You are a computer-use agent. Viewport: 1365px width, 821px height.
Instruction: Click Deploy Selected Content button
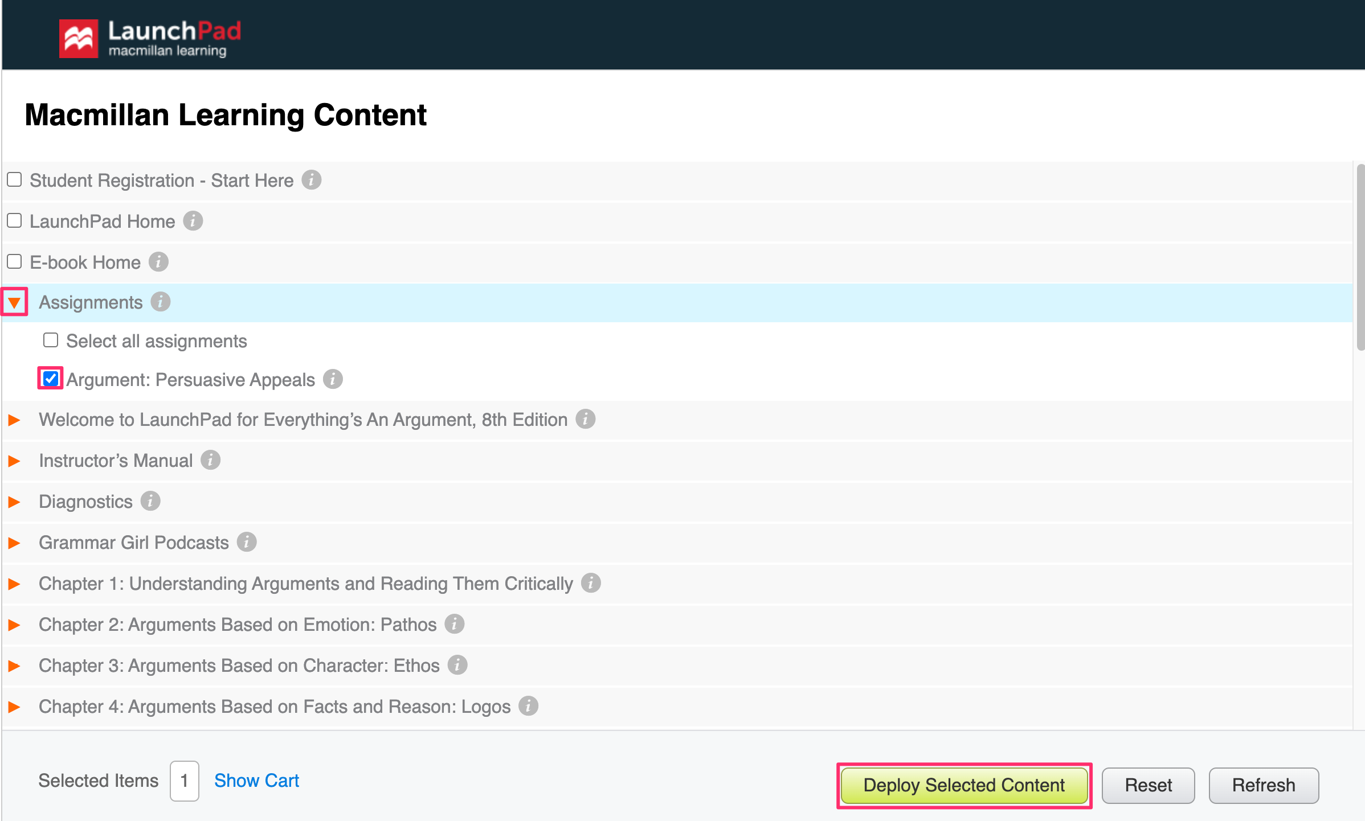pos(963,785)
